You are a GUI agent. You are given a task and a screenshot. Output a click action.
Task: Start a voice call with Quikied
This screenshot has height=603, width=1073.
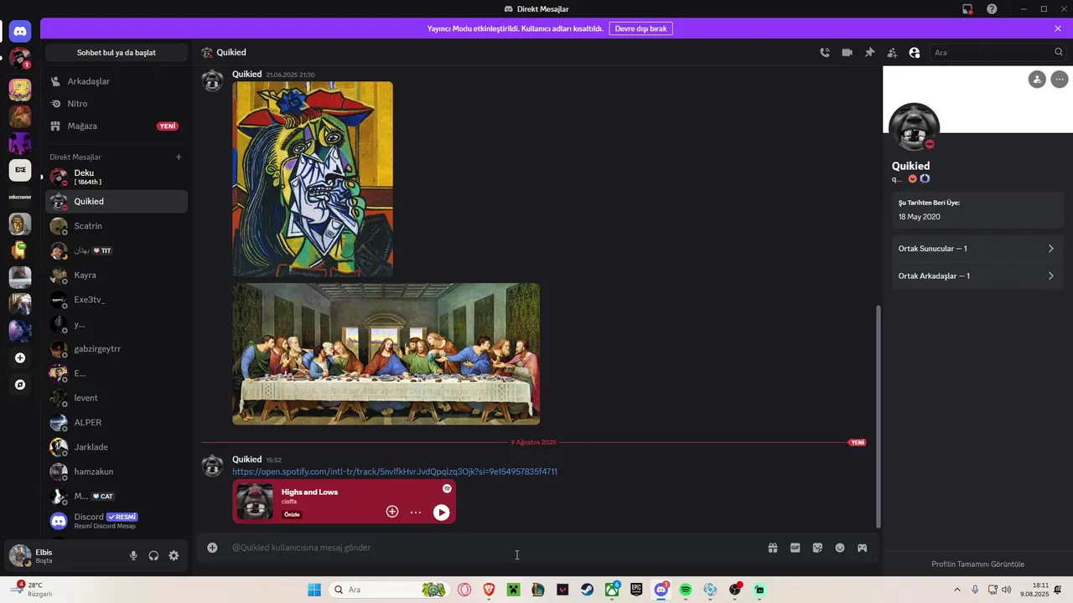tap(825, 53)
